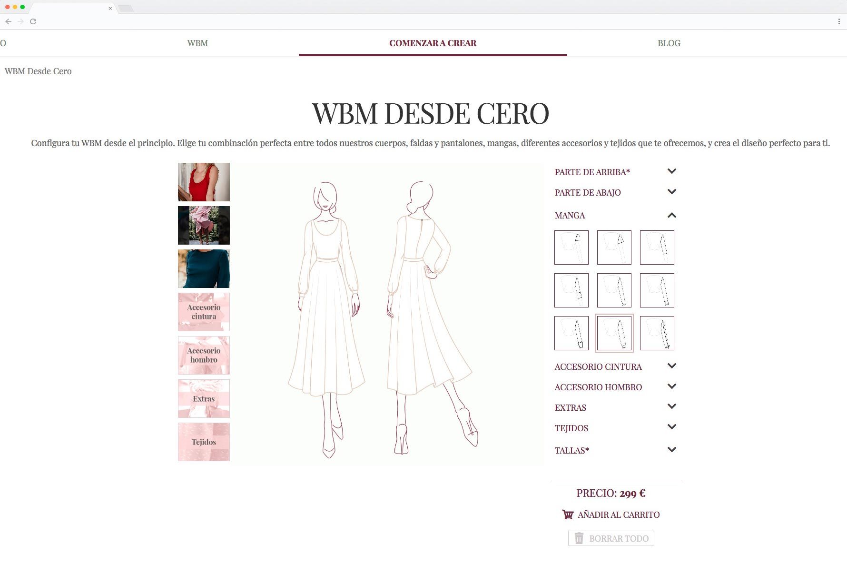Select the first sleeve option in Manga grid
Image resolution: width=847 pixels, height=574 pixels.
[x=571, y=247]
